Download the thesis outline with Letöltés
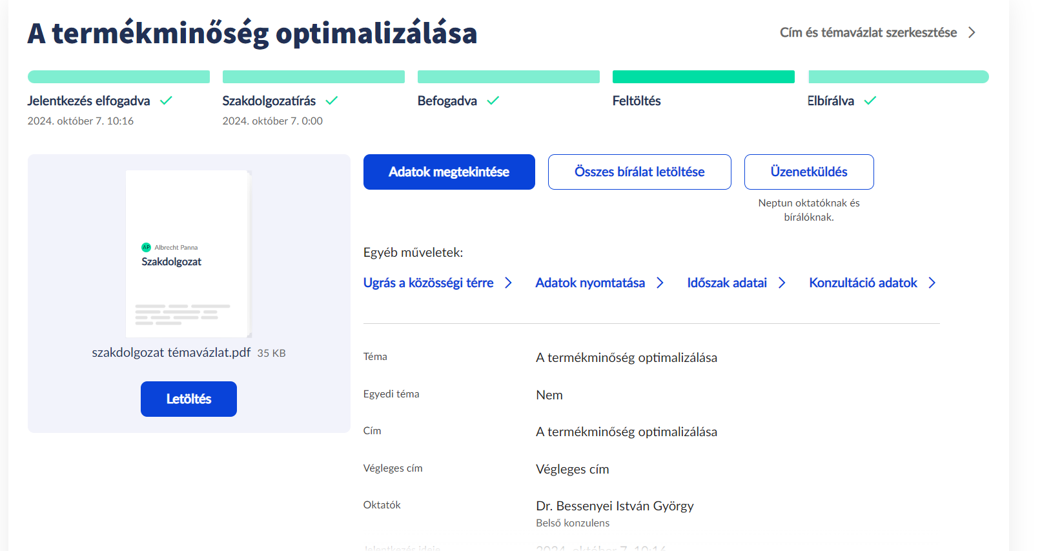Viewport: 1062px width, 551px height. tap(189, 399)
